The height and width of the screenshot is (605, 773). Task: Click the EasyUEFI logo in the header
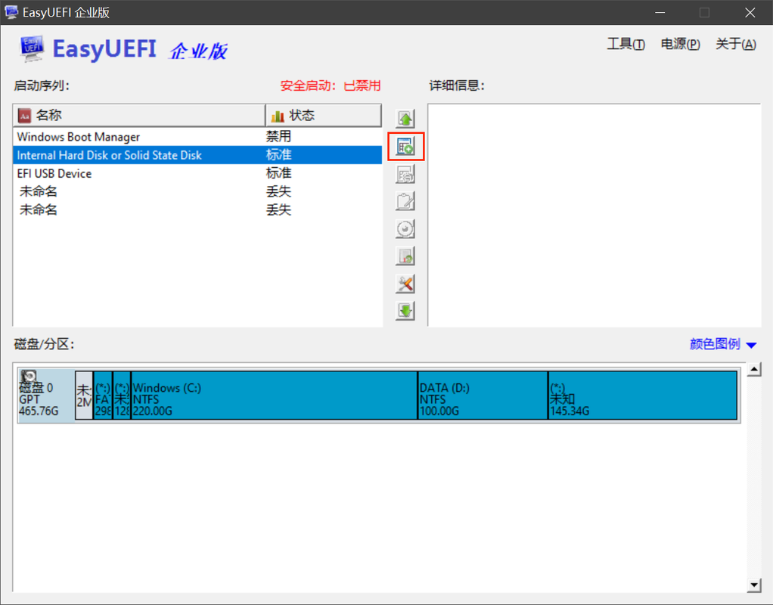click(x=32, y=49)
